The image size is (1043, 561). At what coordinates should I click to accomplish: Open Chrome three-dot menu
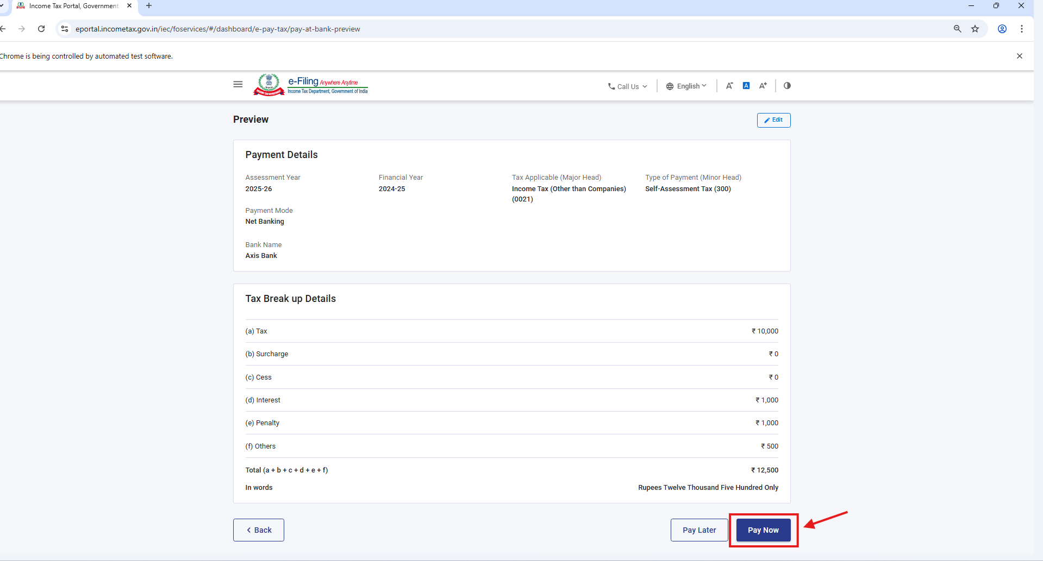pos(1022,29)
